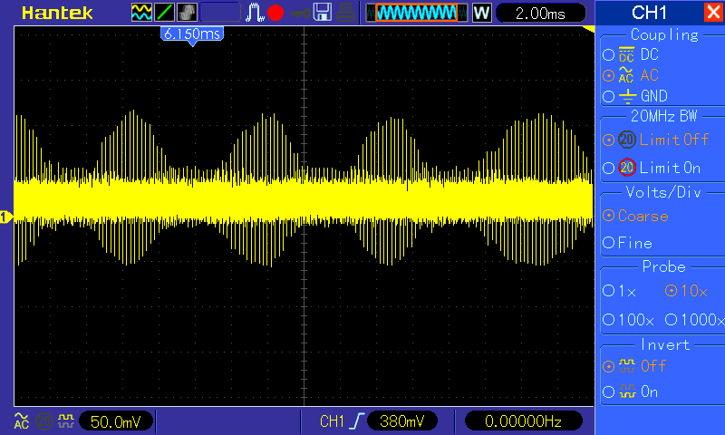The height and width of the screenshot is (435, 725).
Task: Click the ground symbol icon
Action: (x=627, y=96)
